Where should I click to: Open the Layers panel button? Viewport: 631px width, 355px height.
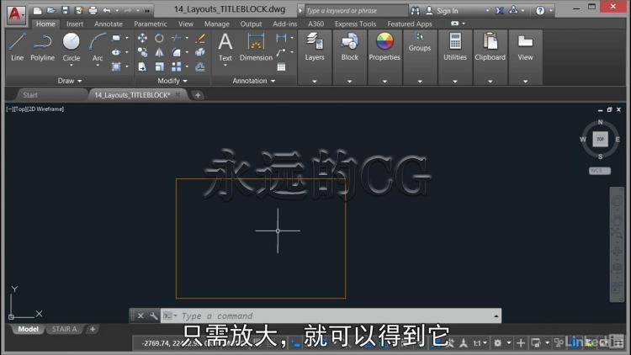click(x=315, y=47)
